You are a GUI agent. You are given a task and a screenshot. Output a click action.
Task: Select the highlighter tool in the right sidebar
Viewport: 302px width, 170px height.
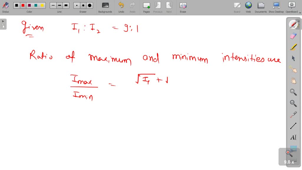point(293,47)
